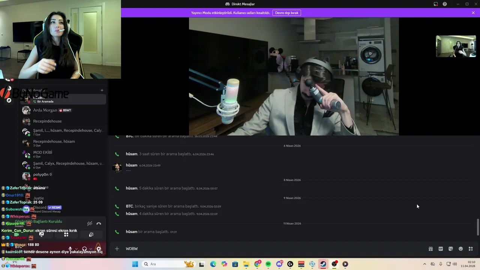Open the Recepindehouse direct message

click(63, 121)
